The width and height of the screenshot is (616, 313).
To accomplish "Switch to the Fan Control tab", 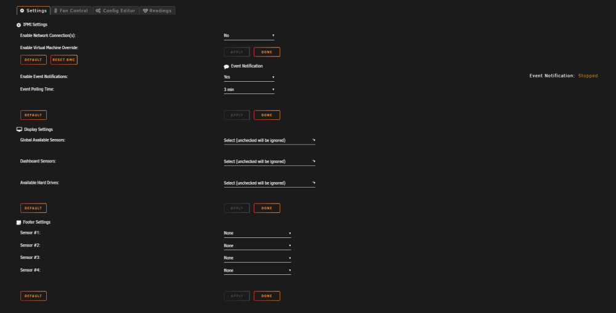I will [x=71, y=10].
